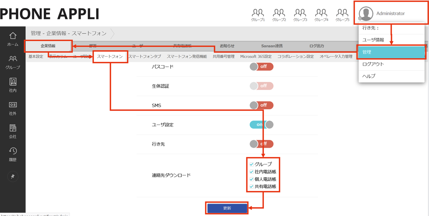Open the オペレータ入力管理 sub-tab
Viewport: 429px width, 216px height.
coord(336,57)
